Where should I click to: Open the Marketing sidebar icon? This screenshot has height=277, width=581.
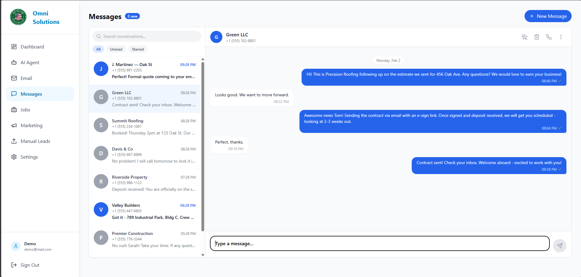(x=31, y=125)
